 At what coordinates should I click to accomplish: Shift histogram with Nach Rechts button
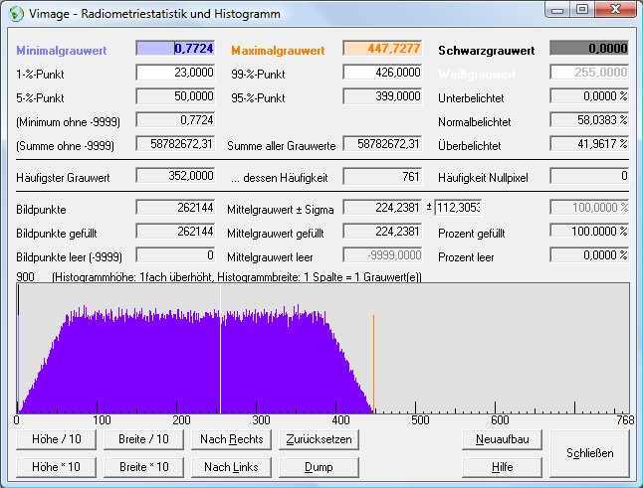(232, 439)
